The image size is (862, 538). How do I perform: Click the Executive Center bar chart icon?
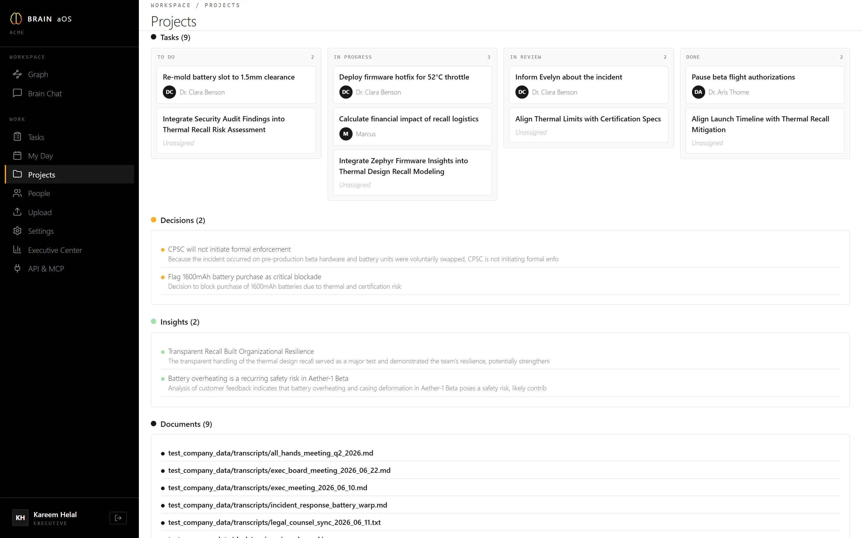click(x=17, y=250)
